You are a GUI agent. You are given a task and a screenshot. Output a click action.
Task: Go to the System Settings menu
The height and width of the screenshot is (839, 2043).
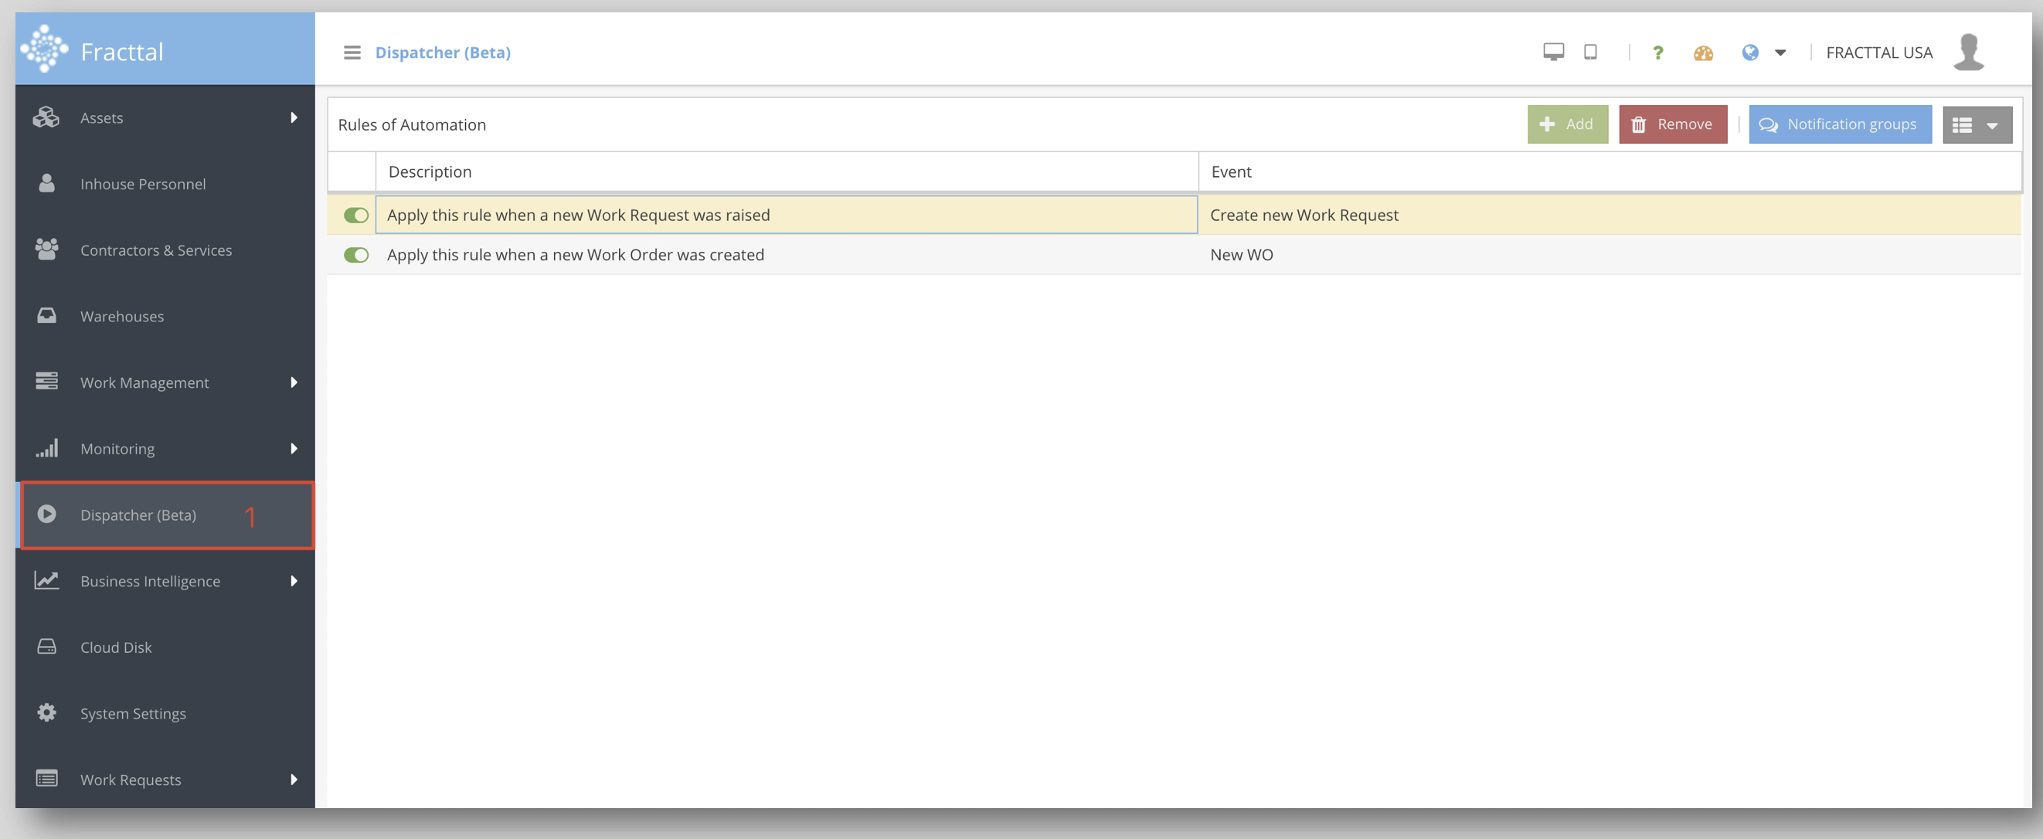tap(132, 713)
